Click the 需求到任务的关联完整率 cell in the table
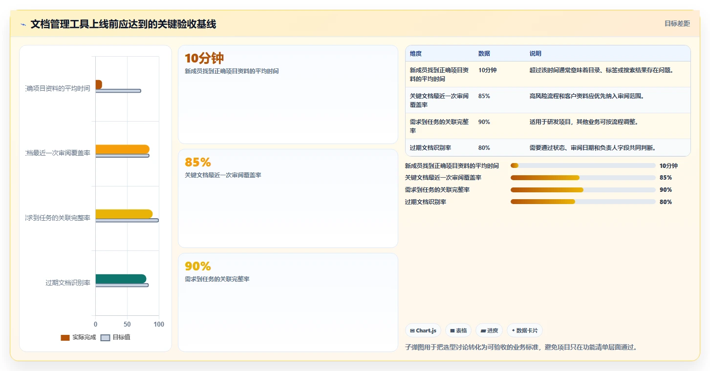The height and width of the screenshot is (371, 710). pyautogui.click(x=439, y=126)
